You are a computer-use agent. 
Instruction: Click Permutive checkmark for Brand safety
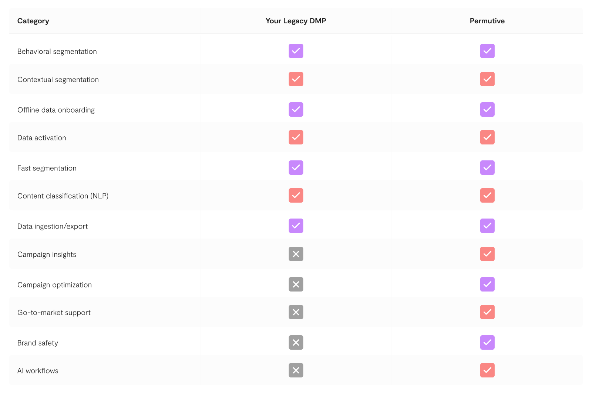click(x=487, y=343)
